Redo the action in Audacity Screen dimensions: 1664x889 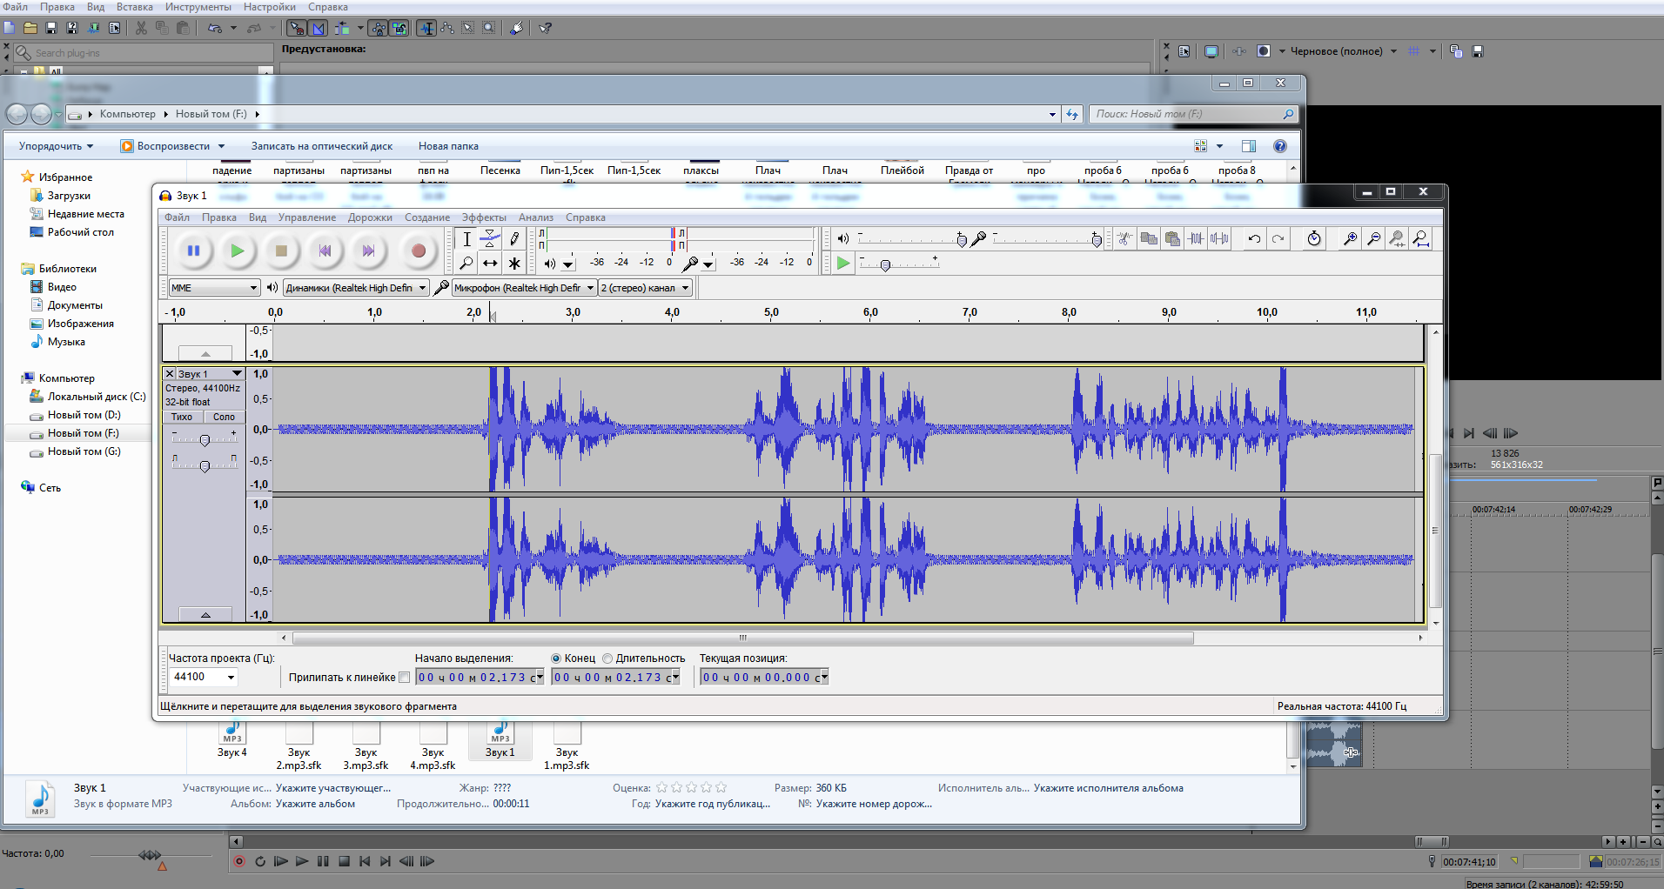pos(1278,238)
